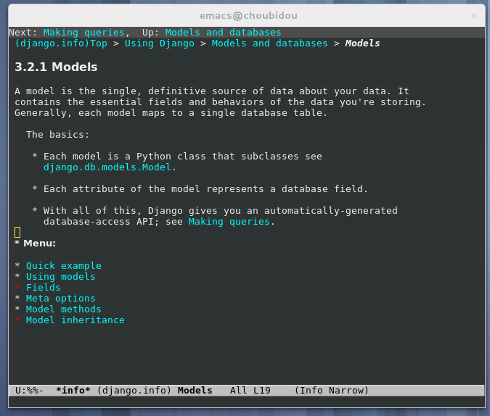
Task: Open the Meta options menu entry
Action: click(x=61, y=299)
